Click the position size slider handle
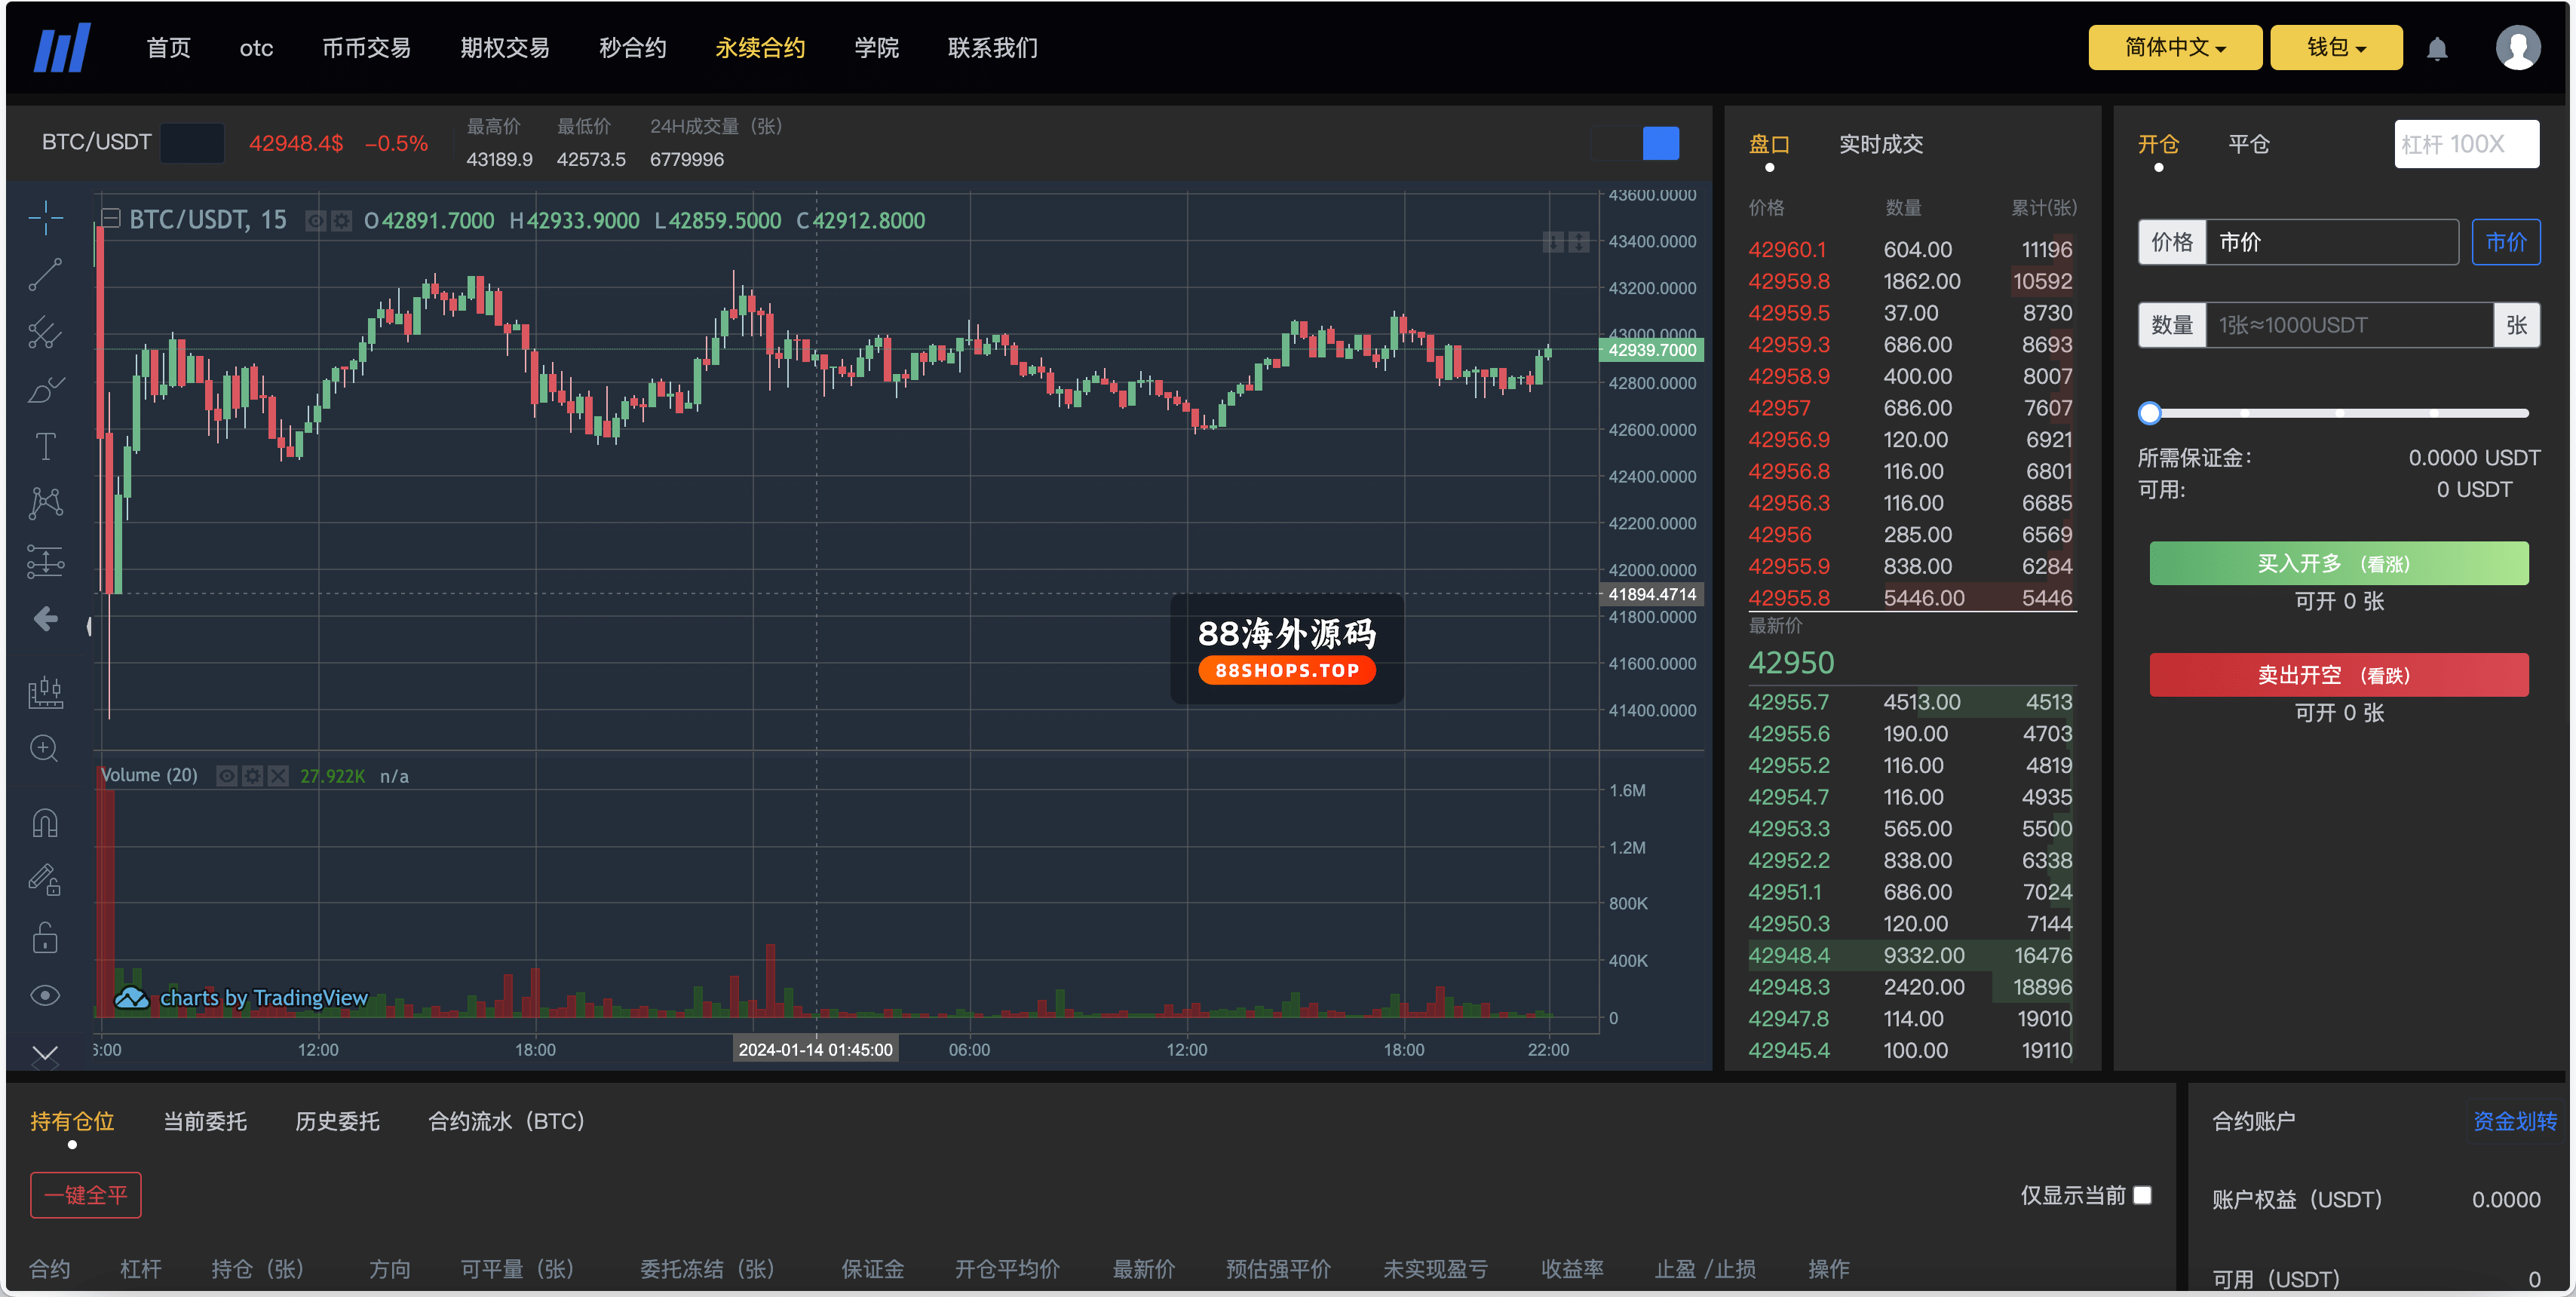This screenshot has width=2576, height=1297. tap(2150, 413)
